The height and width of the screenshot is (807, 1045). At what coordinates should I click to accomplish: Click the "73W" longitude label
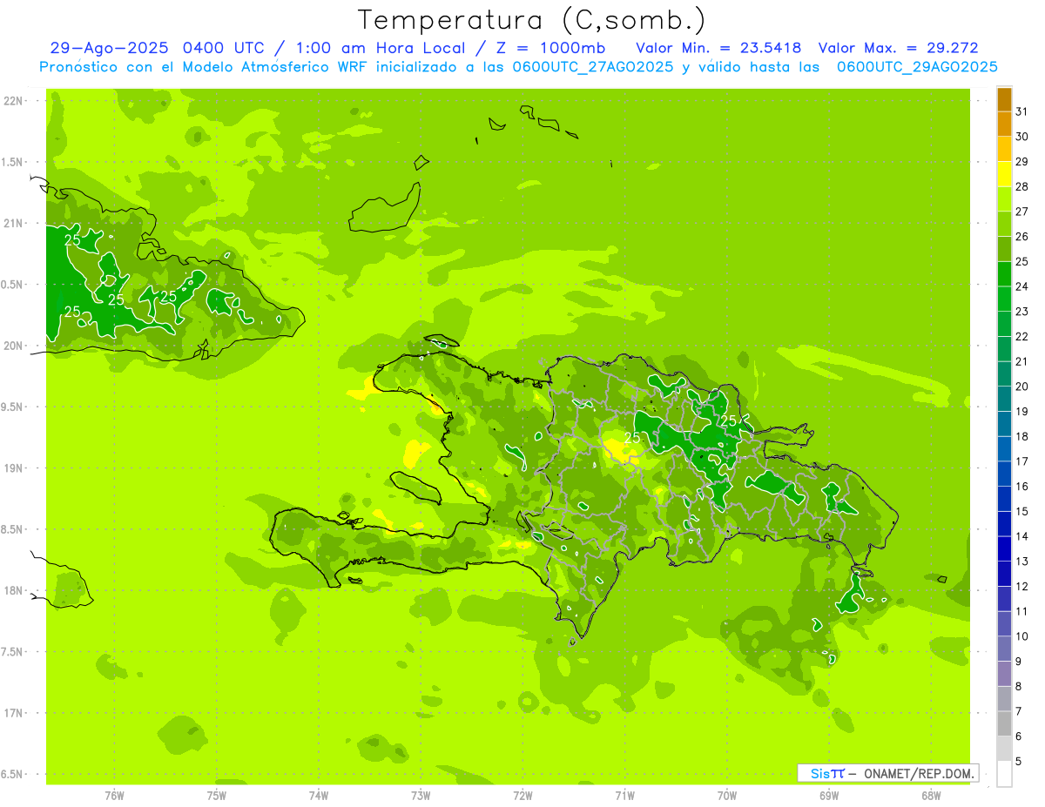pos(421,795)
